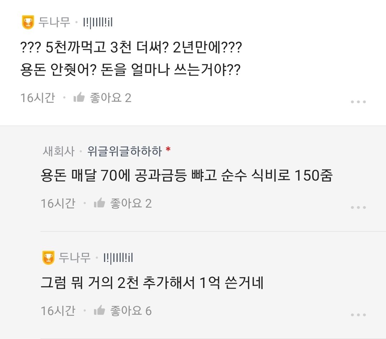Open three-dot menu on the 1억 comment
Screen dimensions: 386x339
tap(358, 315)
